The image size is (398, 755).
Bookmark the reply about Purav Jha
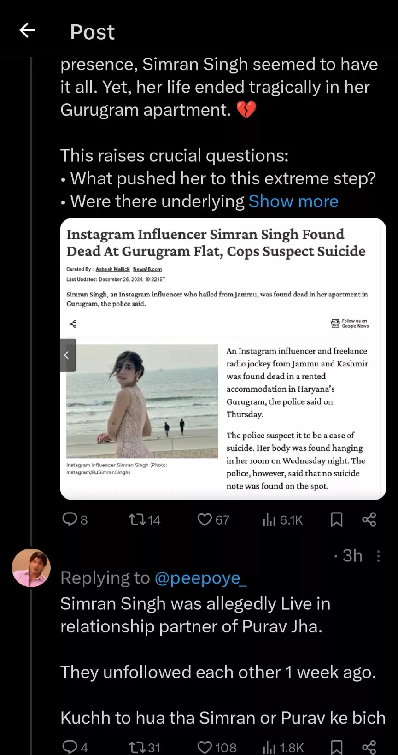point(337,747)
